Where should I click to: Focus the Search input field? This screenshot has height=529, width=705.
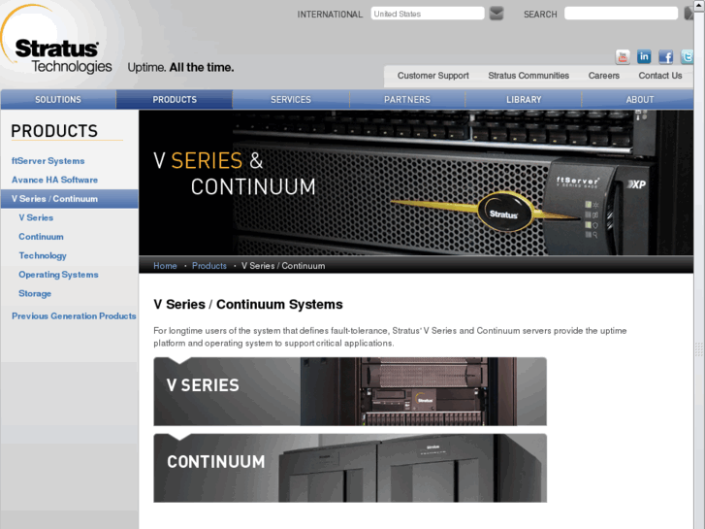pyautogui.click(x=621, y=14)
